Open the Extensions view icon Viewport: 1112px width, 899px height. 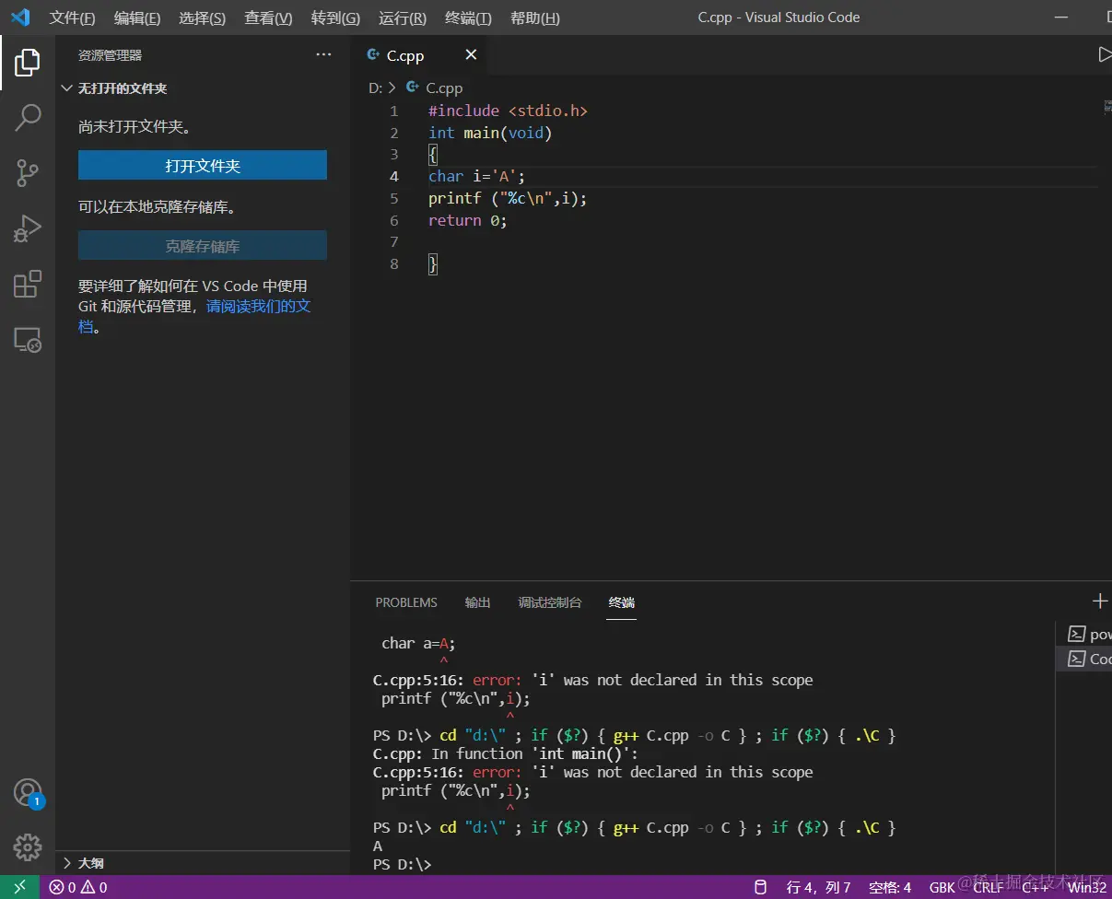(x=28, y=284)
